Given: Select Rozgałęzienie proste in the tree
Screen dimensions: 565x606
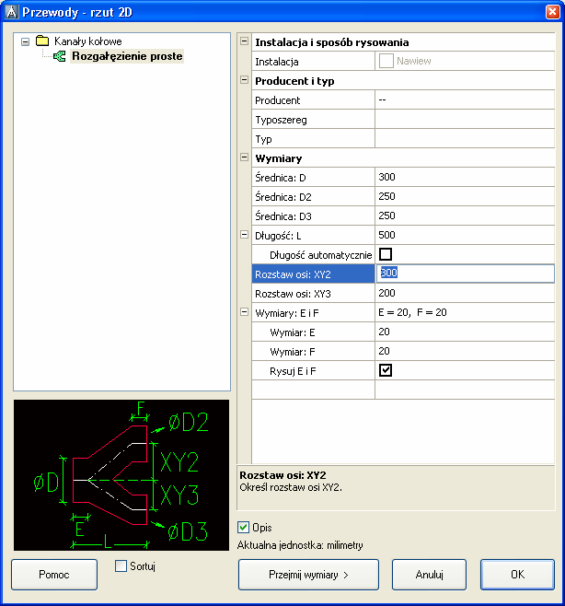Looking at the screenshot, I should pos(127,56).
